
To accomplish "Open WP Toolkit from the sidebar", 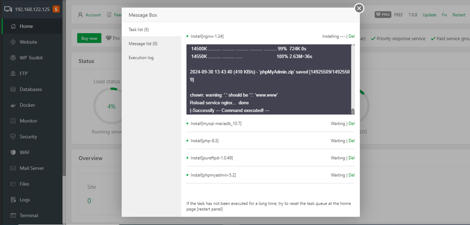I will click(x=32, y=58).
